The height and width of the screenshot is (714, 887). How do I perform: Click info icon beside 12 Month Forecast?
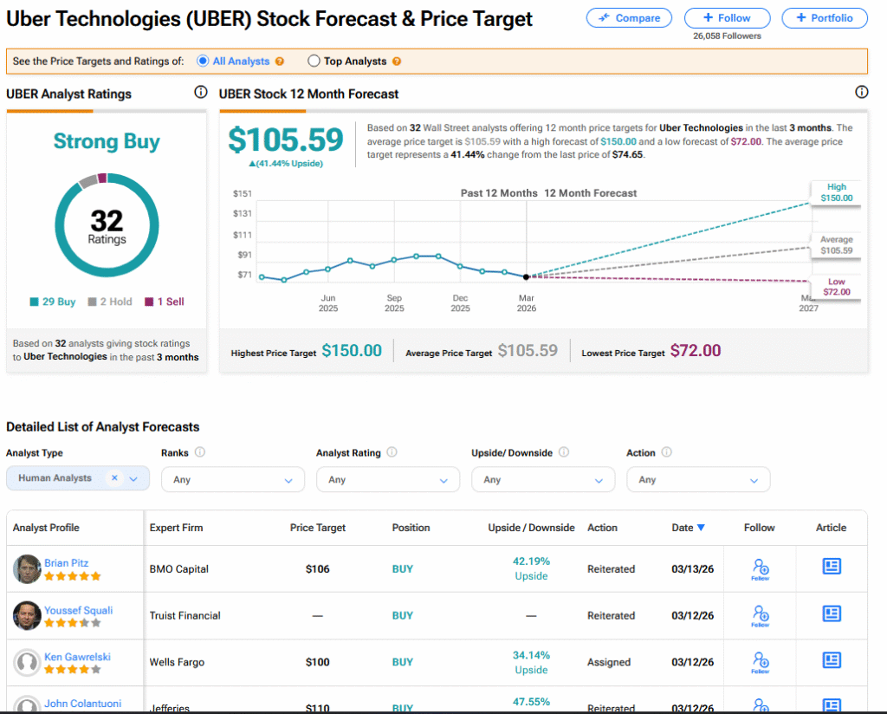tap(861, 93)
